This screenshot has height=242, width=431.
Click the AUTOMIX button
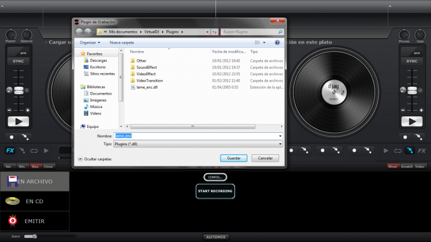click(x=216, y=237)
